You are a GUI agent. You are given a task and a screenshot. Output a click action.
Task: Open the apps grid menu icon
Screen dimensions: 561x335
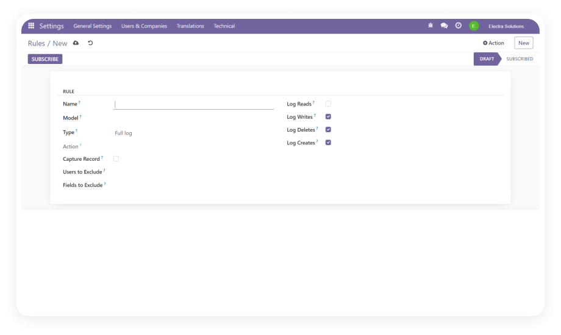tap(31, 26)
